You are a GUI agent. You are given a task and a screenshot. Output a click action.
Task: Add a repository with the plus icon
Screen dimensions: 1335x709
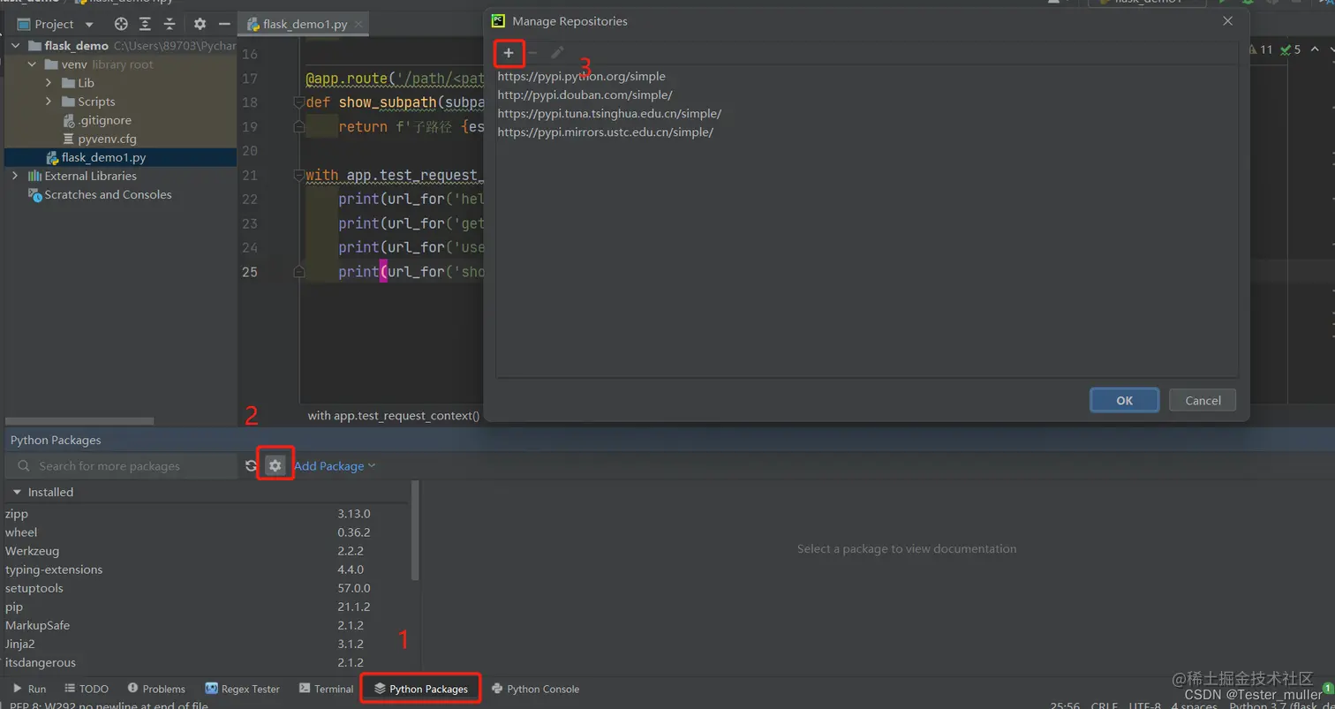click(509, 54)
